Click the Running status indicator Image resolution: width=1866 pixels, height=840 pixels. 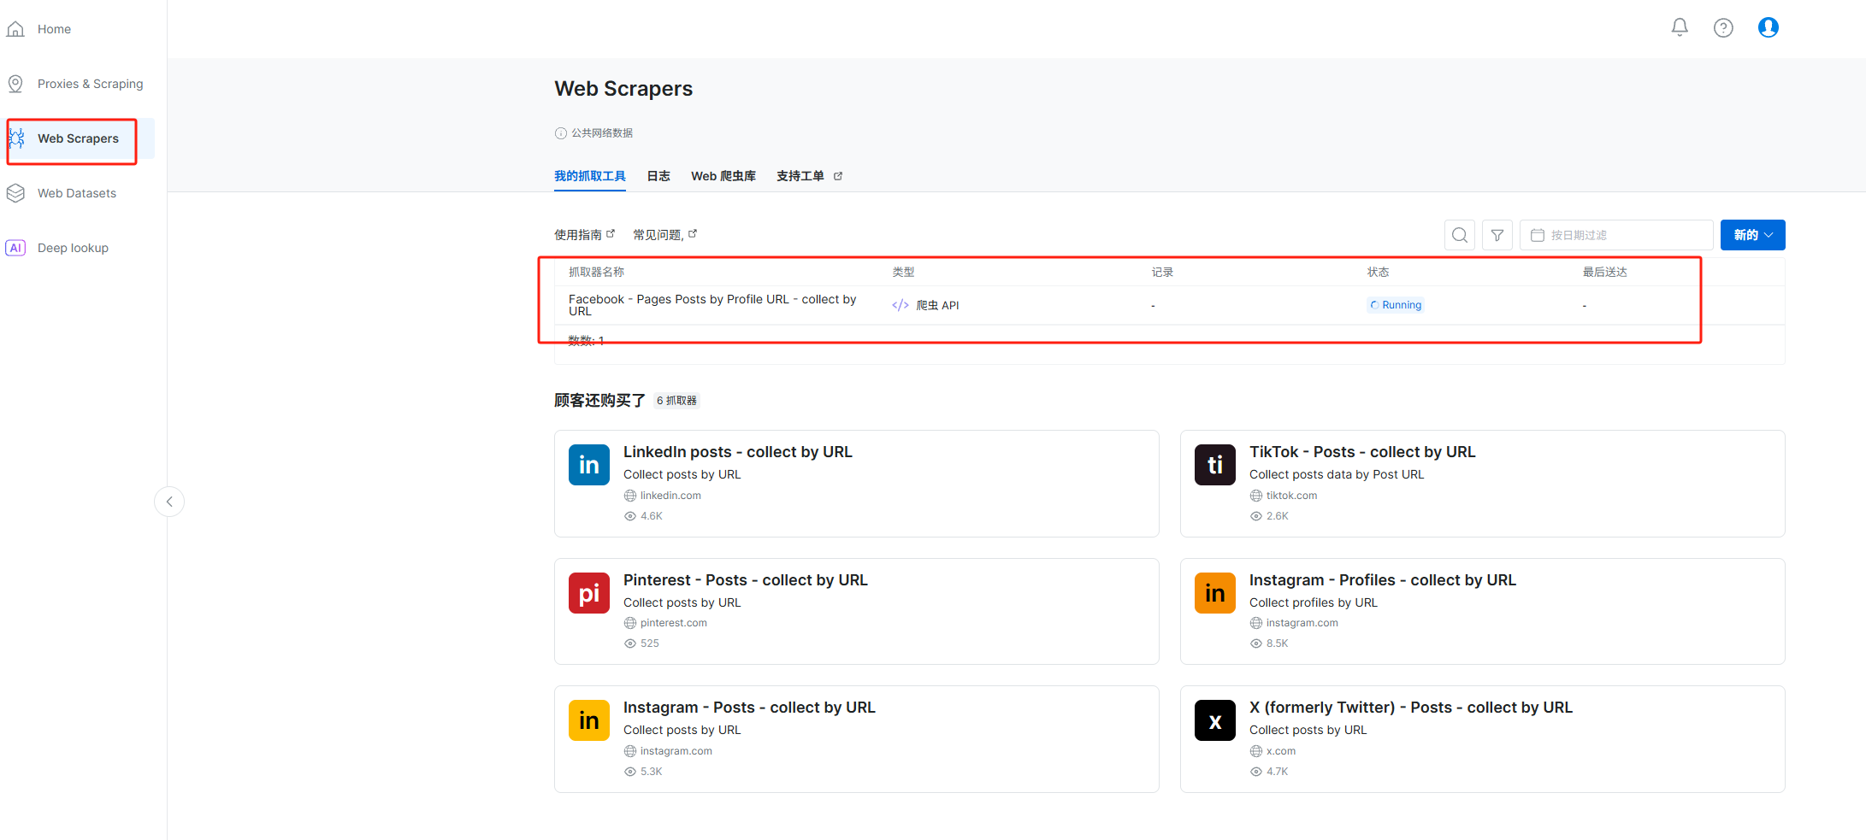(x=1395, y=304)
